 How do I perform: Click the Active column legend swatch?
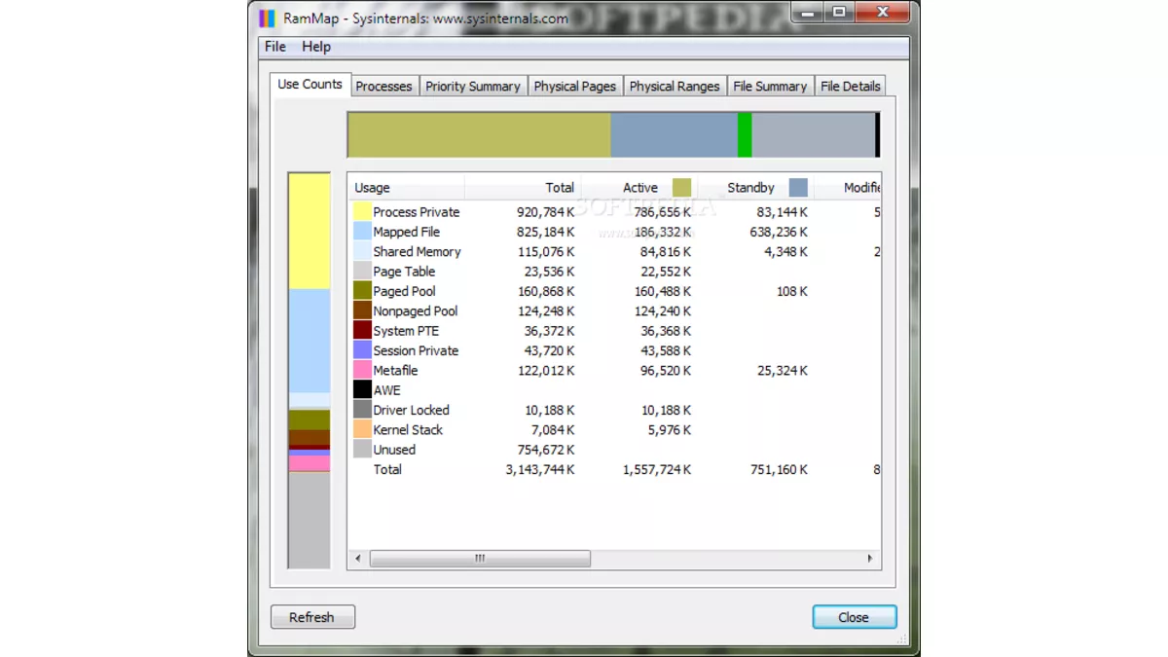[x=680, y=187]
